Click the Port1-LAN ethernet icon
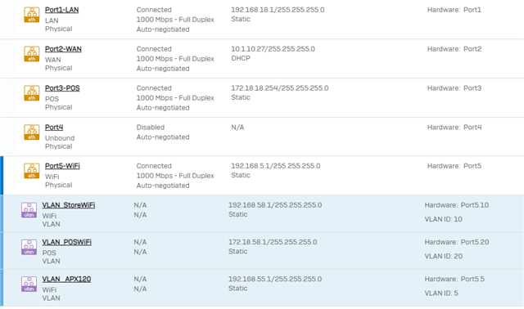524x309 pixels. 31,15
